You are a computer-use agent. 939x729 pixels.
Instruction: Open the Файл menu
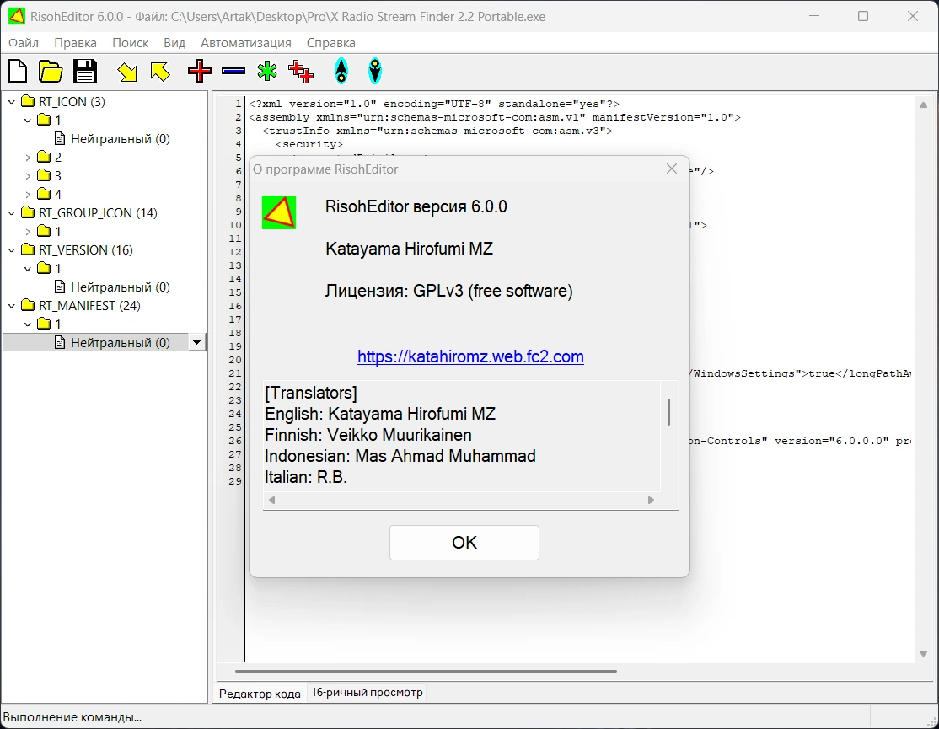coord(24,42)
